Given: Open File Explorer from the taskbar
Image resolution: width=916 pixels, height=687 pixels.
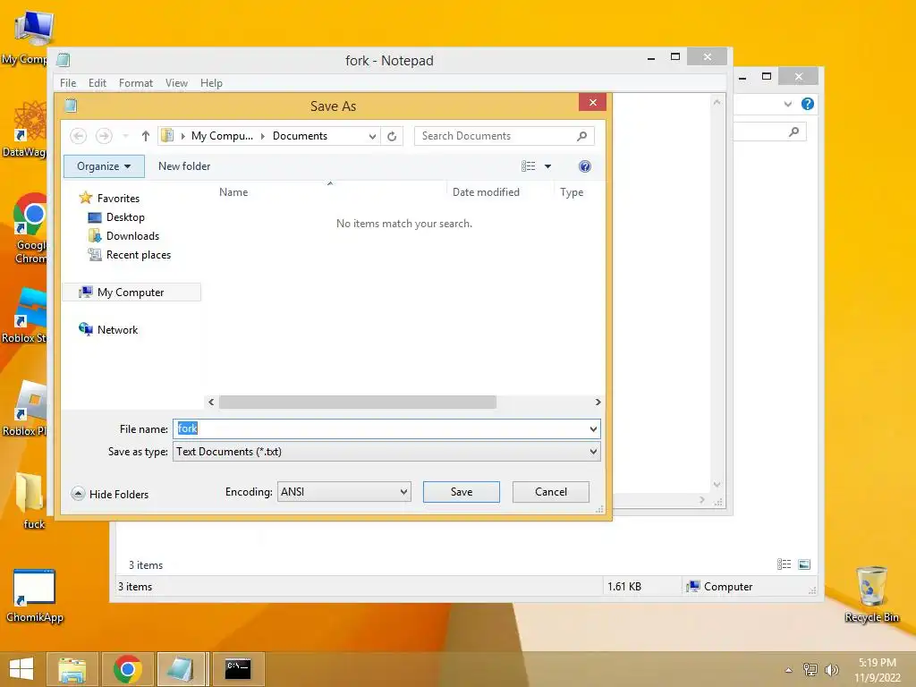Looking at the screenshot, I should click(x=72, y=669).
